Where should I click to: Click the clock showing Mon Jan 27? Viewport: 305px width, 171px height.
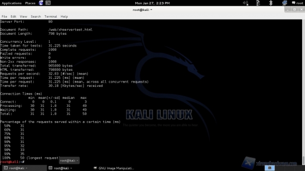point(152,3)
